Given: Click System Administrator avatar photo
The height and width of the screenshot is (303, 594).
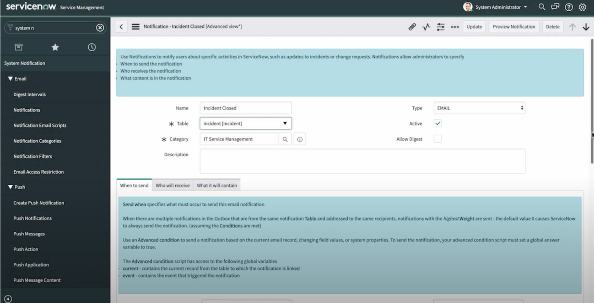Looking at the screenshot, I should [468, 7].
